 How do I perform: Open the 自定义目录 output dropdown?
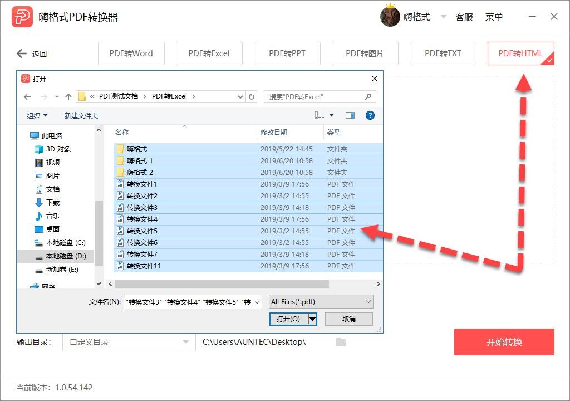[x=129, y=342]
